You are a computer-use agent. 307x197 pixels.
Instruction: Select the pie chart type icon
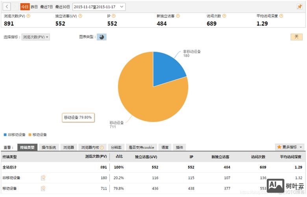[x=102, y=37]
